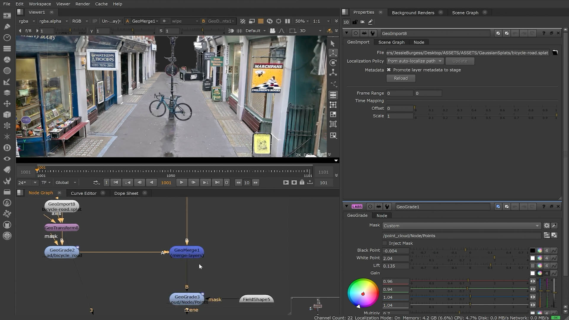Collapse the GeoImport8 properties panel
Image resolution: width=569 pixels, height=320 pixels.
(x=346, y=33)
